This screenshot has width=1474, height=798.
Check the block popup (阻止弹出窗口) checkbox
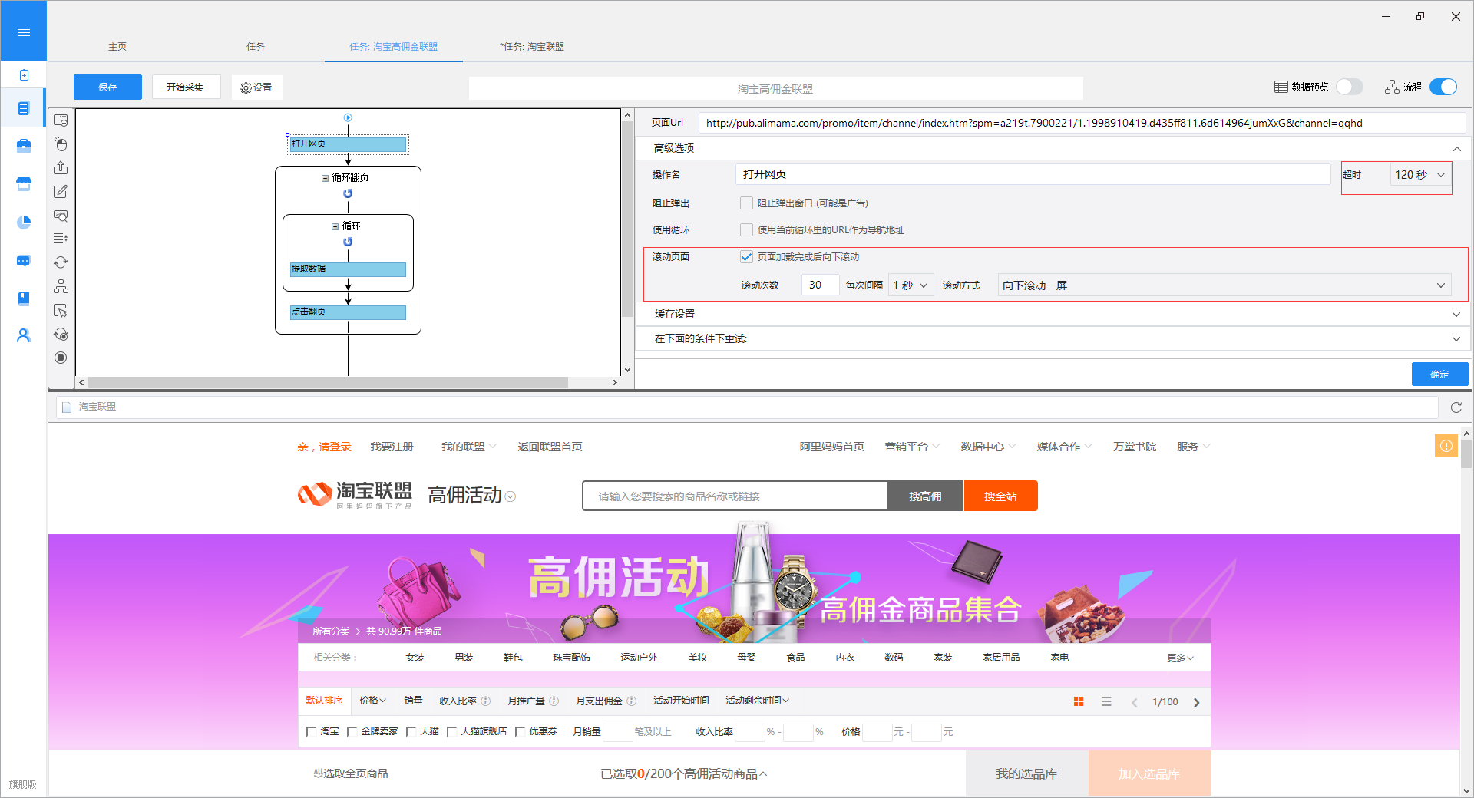[746, 203]
